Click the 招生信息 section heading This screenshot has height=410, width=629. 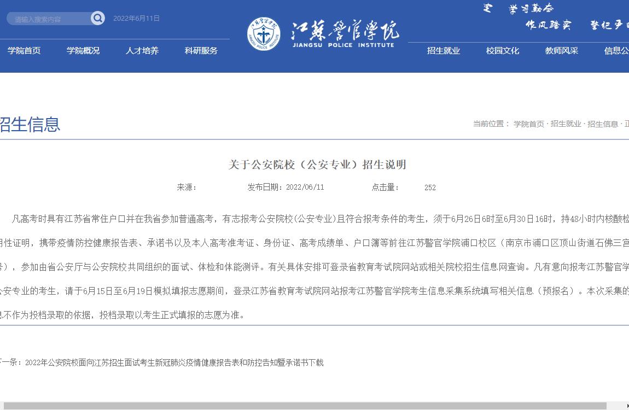click(30, 124)
